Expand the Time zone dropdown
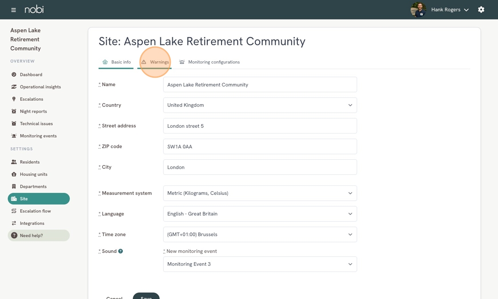The image size is (498, 299). pos(260,234)
